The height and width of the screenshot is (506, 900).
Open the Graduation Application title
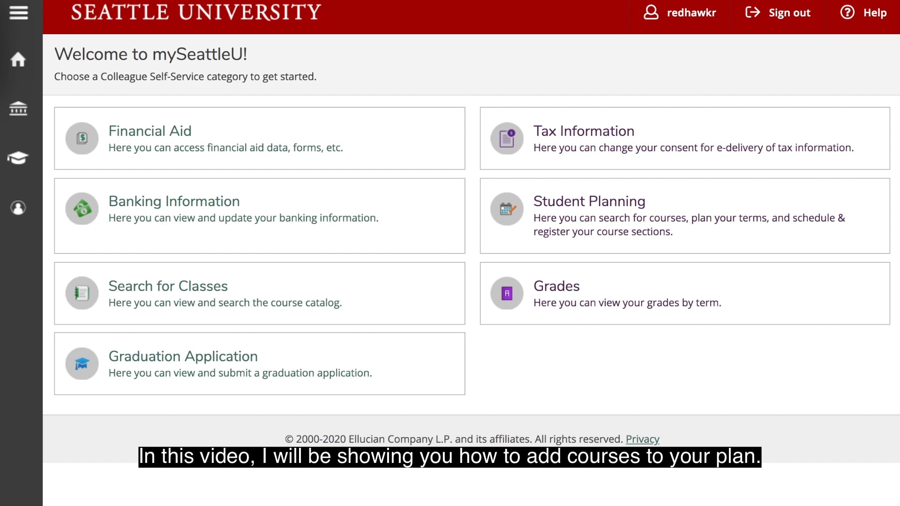click(183, 356)
